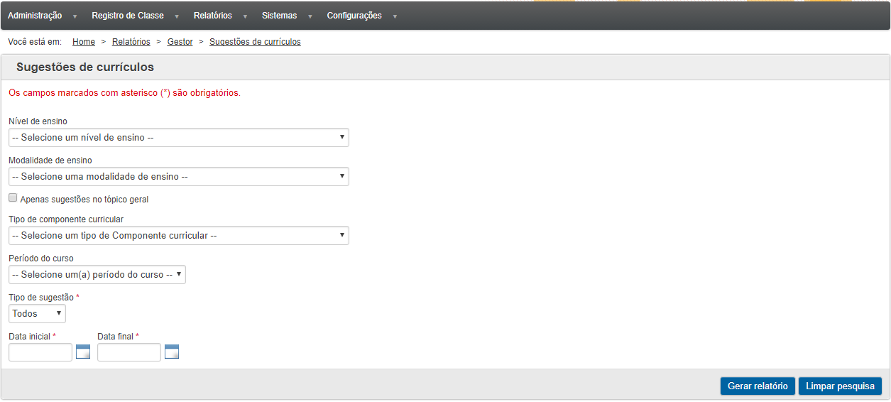Viewport: 891px width, 402px height.
Task: Click the arrow icon beside Sistemas menu
Action: click(x=310, y=16)
